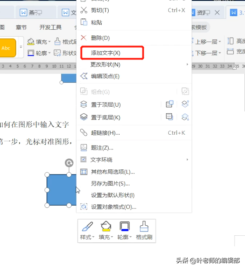Click the Edit Vertices icon
Viewport: 245px width, 269px height.
pos(84,76)
